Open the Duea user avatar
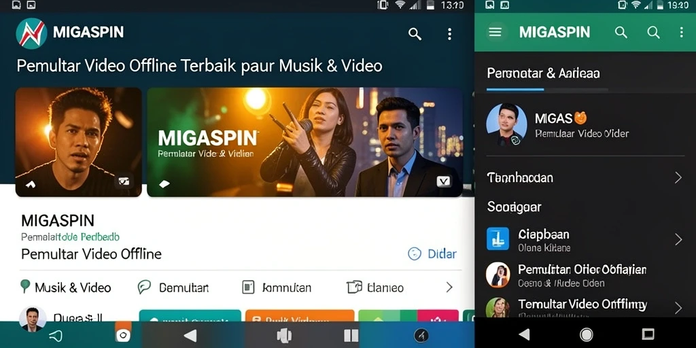Screen dimensions: 696x348 tap(33, 319)
